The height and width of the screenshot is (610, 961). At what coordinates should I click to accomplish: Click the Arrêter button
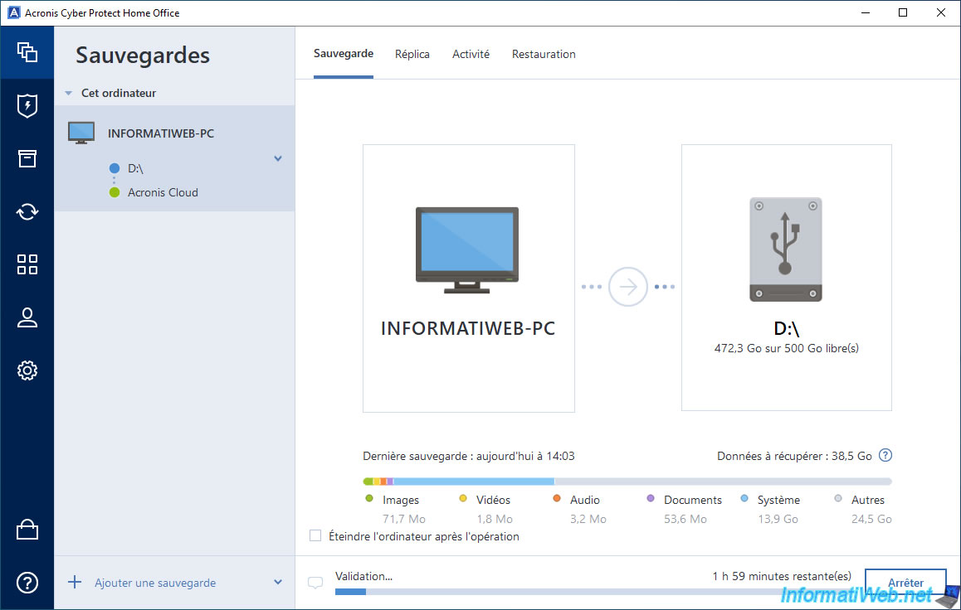(x=905, y=582)
